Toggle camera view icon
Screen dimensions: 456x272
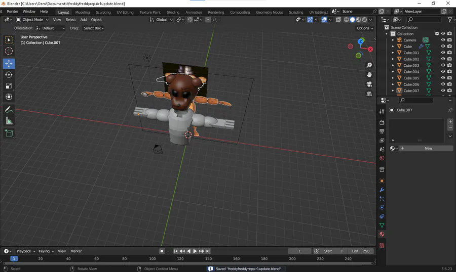pos(369,84)
